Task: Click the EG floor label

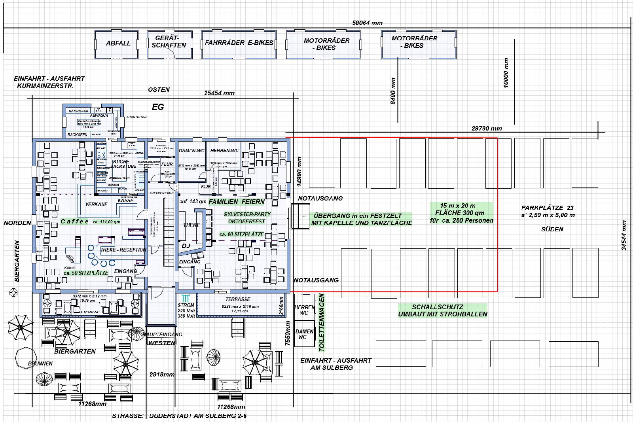Action: (x=158, y=107)
